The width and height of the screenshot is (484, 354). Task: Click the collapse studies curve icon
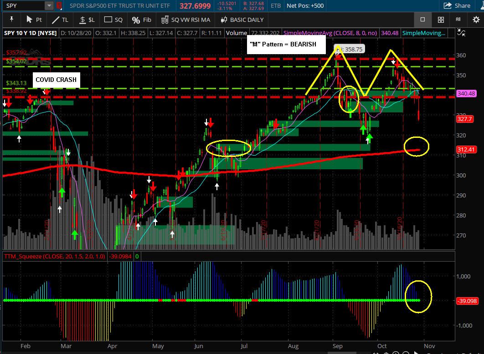(x=462, y=33)
